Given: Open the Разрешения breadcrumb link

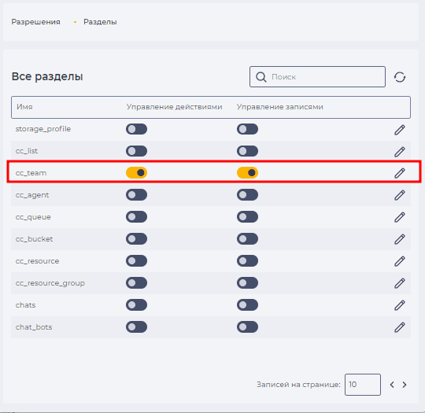Looking at the screenshot, I should click(x=35, y=22).
